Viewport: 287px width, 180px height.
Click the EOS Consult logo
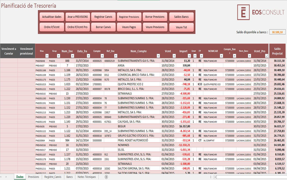[260, 13]
